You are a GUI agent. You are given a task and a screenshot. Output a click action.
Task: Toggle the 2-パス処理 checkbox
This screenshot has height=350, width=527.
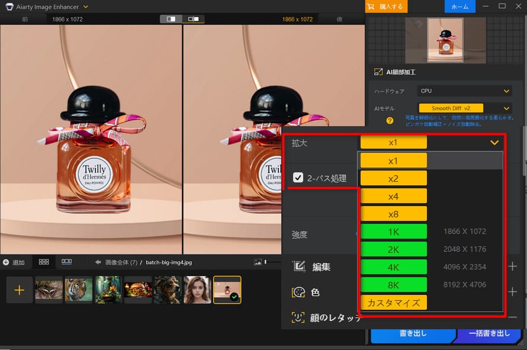coord(298,177)
